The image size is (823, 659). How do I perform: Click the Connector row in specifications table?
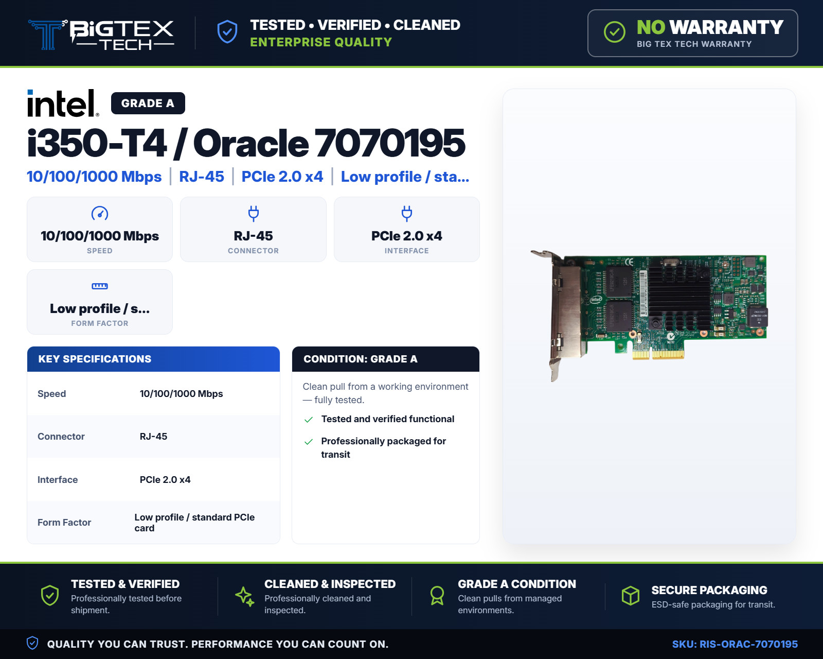[x=153, y=437]
